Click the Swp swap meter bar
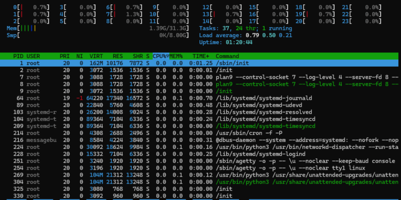The image size is (401, 200). coord(98,35)
